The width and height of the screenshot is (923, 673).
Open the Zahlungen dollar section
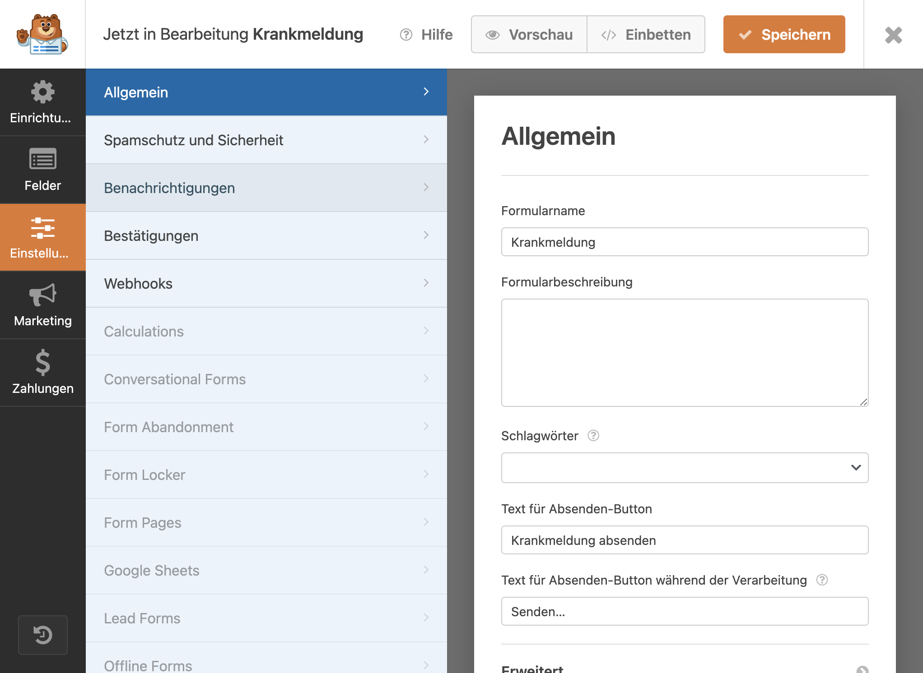coord(42,373)
